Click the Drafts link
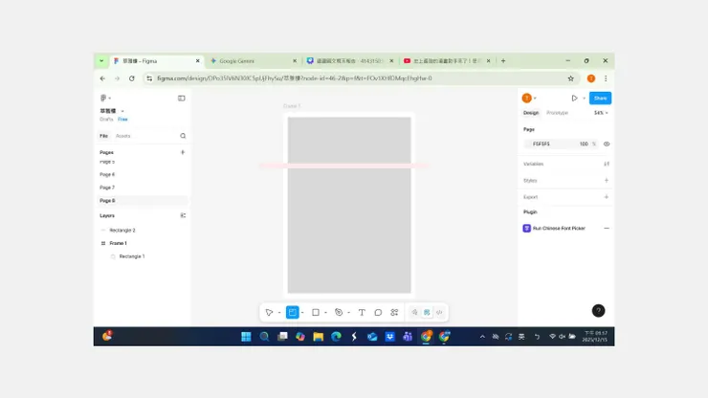 pyautogui.click(x=106, y=120)
